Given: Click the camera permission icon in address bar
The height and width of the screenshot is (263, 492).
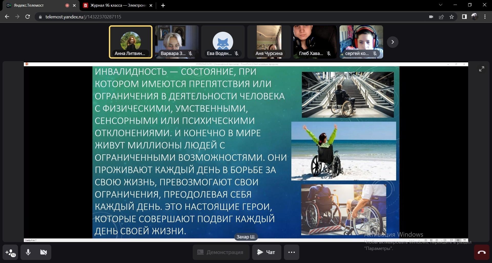Looking at the screenshot, I should pos(431,17).
